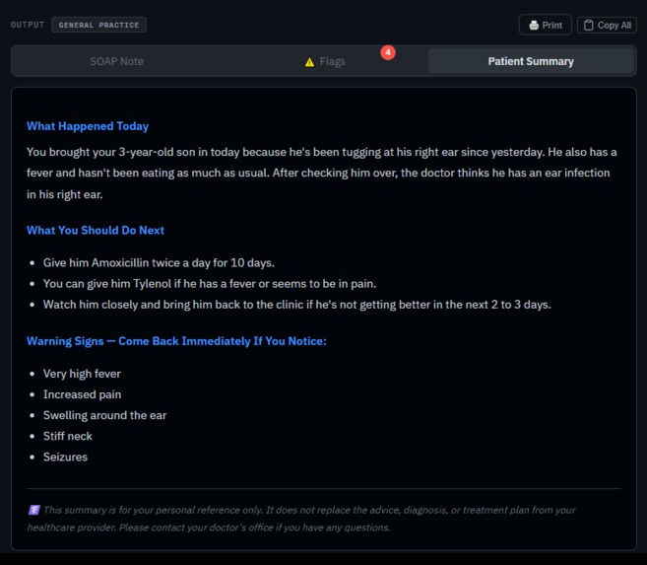This screenshot has height=565, width=647.
Task: Click the Copy All button label
Action: (x=614, y=26)
